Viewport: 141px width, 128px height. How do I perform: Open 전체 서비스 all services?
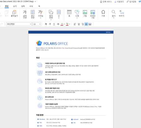106,2
